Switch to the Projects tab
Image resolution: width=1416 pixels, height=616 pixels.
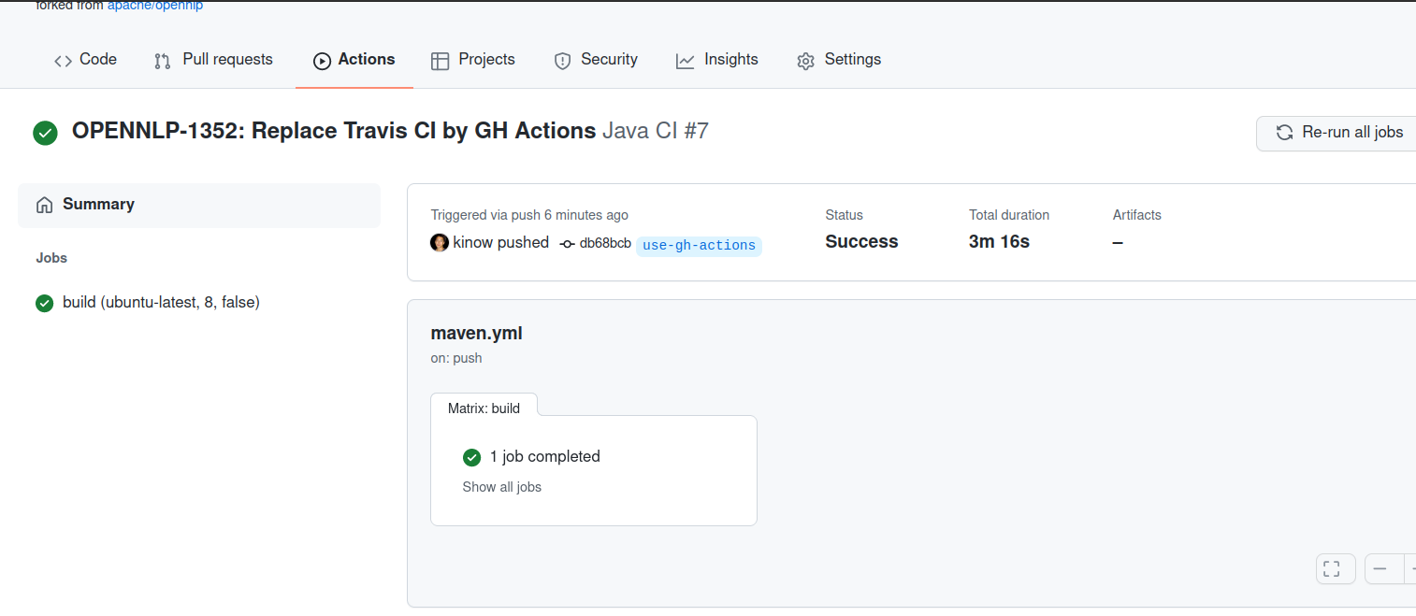[x=473, y=60]
